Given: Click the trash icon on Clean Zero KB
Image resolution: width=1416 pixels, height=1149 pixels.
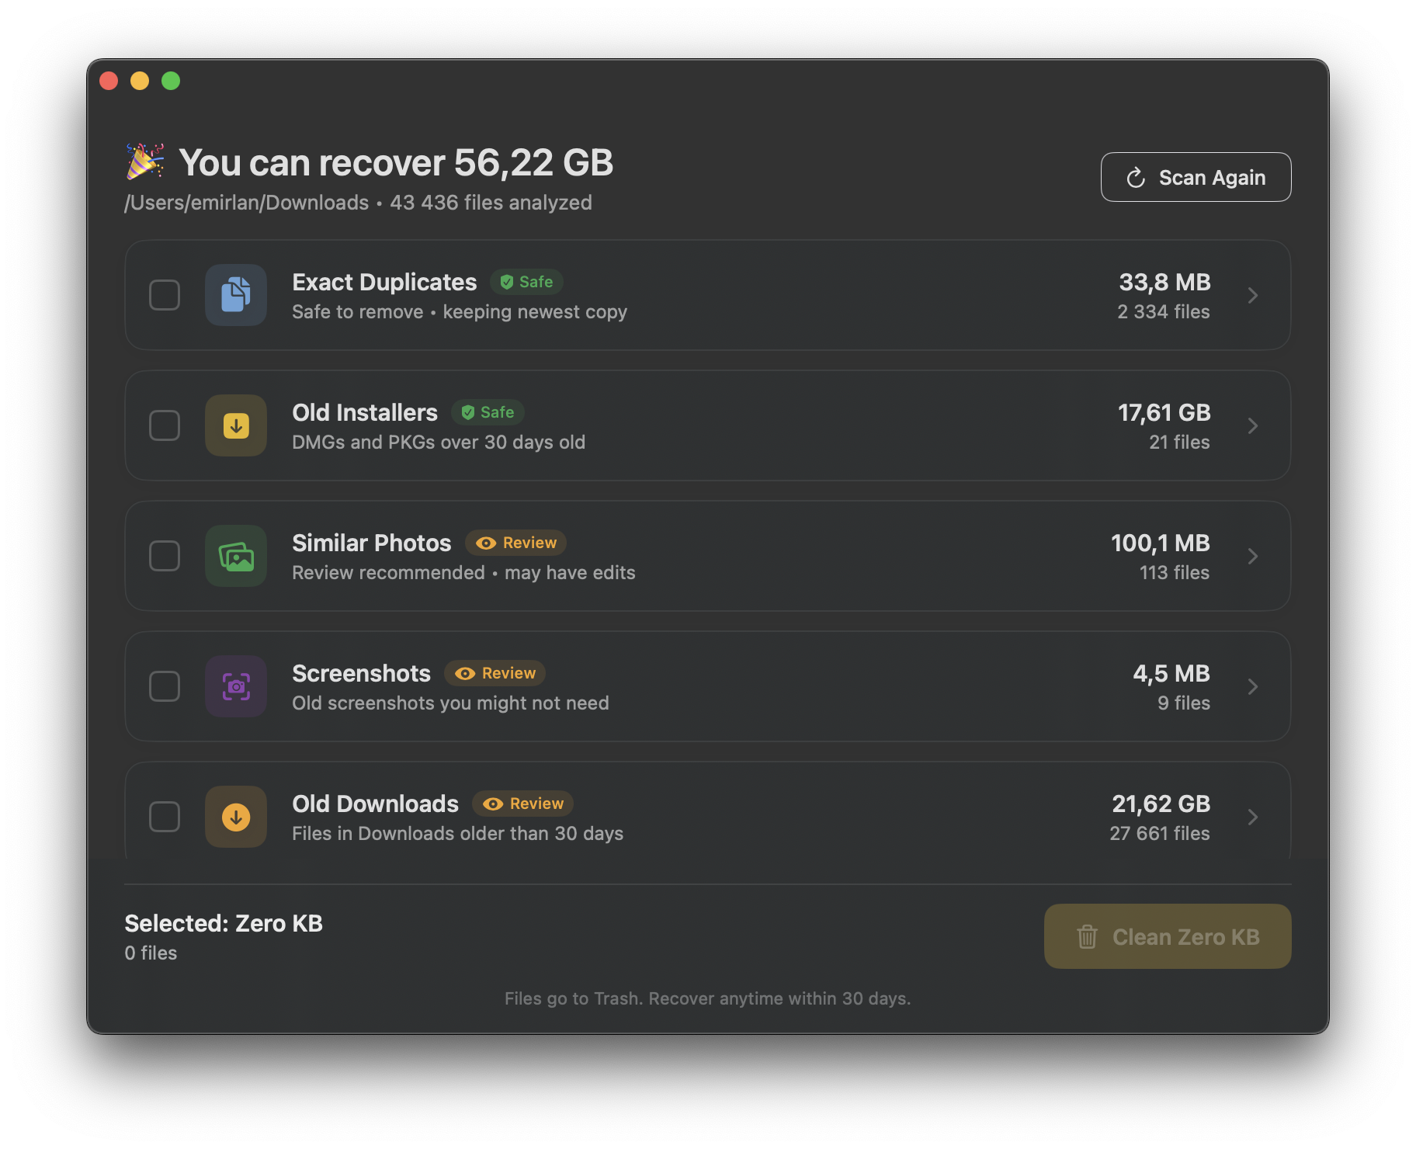Looking at the screenshot, I should tap(1088, 936).
